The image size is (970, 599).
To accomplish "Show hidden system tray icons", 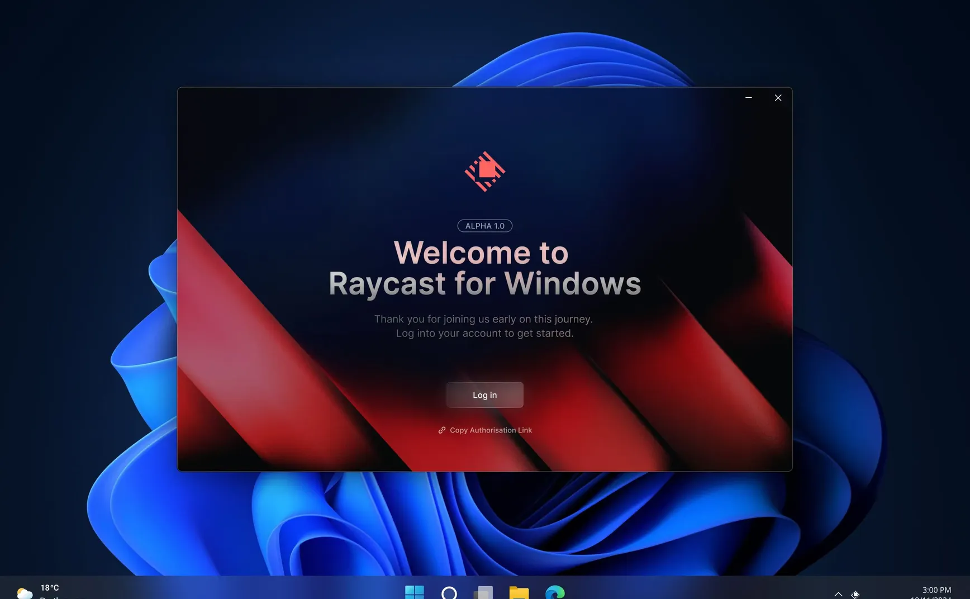I will click(838, 594).
